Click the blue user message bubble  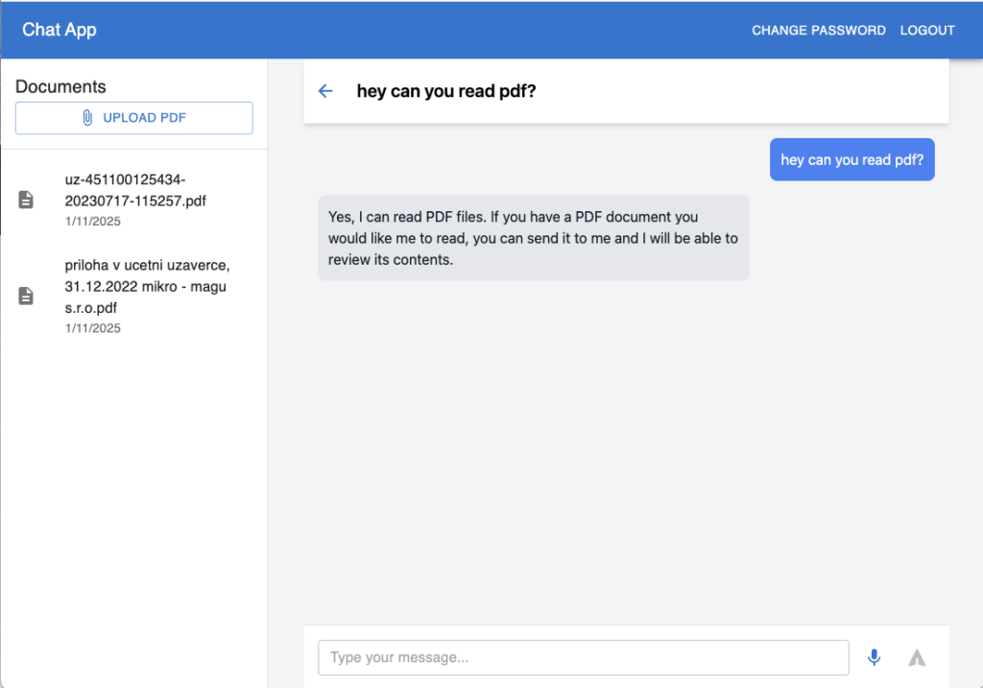click(x=851, y=160)
